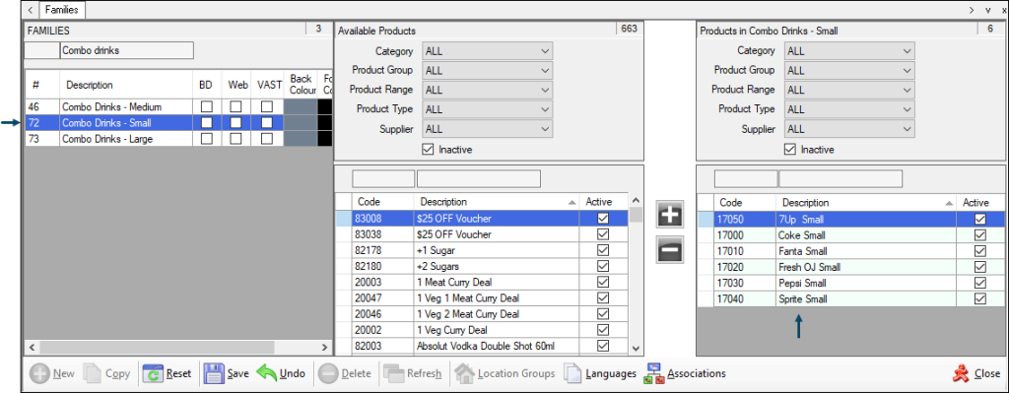Screen dimensions: 1009x393
Task: Open the Available Products Product Range dropdown
Action: [487, 90]
